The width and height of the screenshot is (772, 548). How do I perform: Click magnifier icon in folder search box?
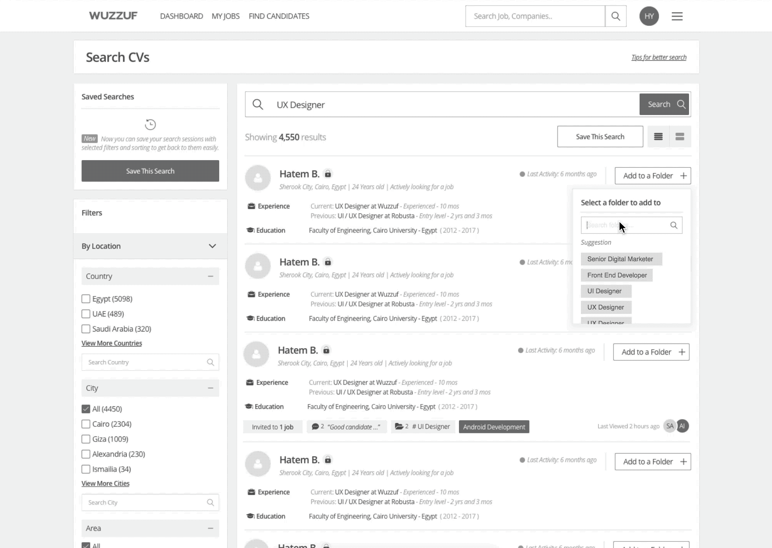click(x=674, y=225)
